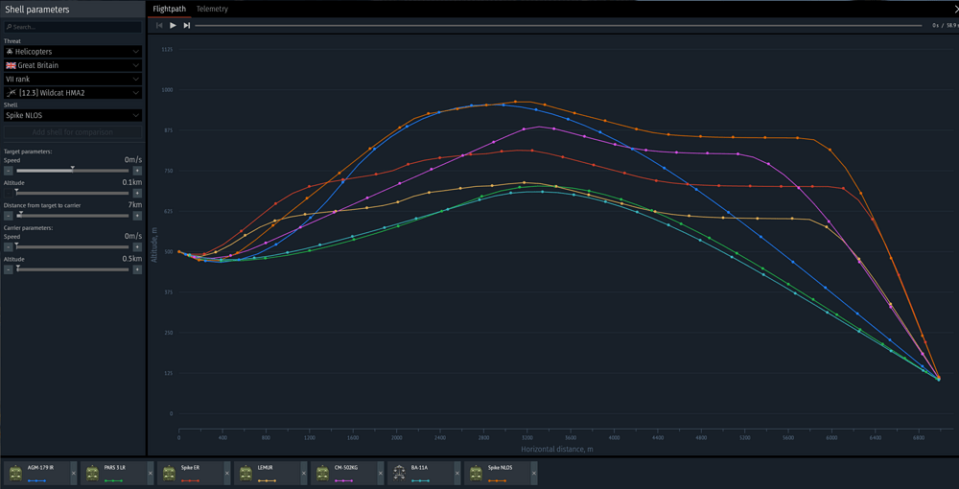The height and width of the screenshot is (489, 959).
Task: Click the LEMUR yellow legend line
Action: coord(267,480)
